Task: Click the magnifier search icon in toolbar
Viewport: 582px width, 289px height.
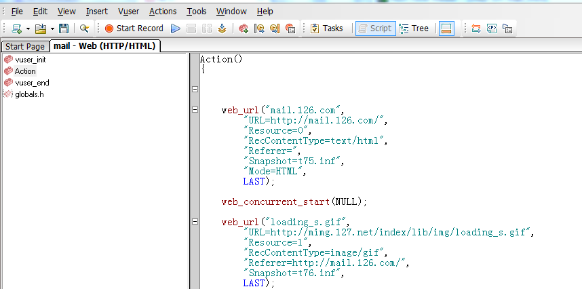Action: [84, 28]
